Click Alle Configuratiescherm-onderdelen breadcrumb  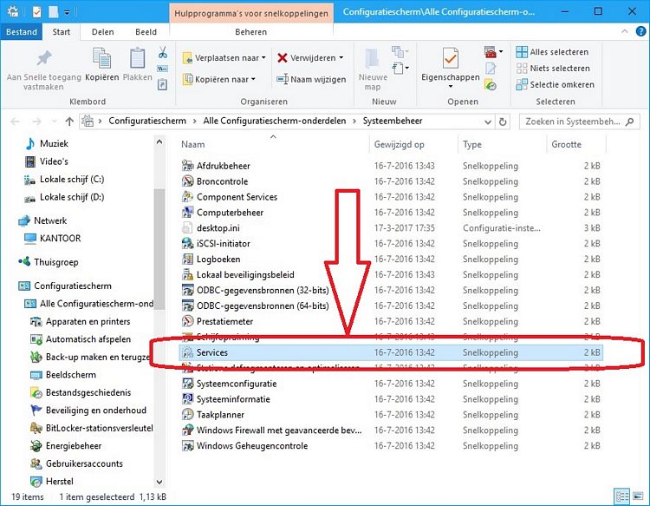click(275, 121)
